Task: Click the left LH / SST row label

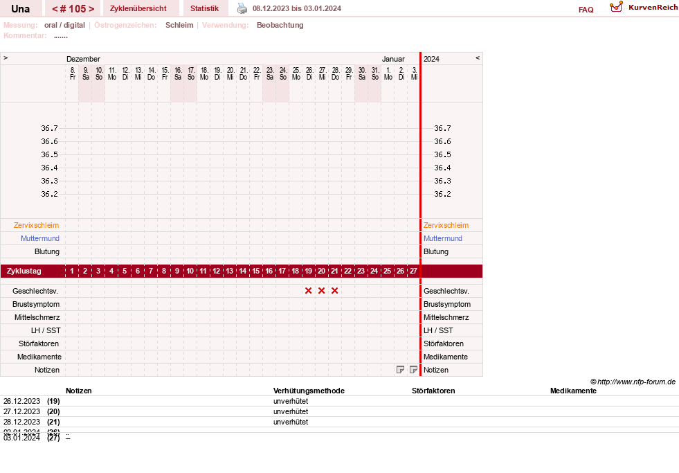Action: pos(46,330)
